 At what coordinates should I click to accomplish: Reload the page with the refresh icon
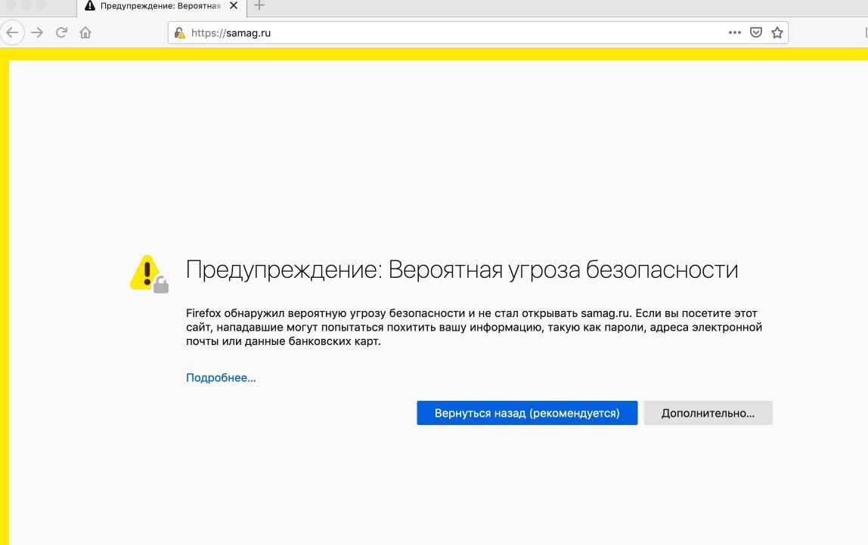coord(61,32)
